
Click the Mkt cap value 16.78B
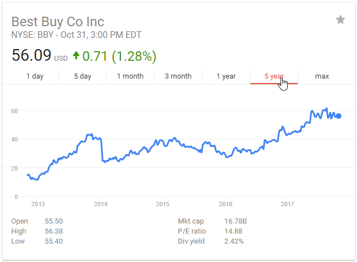pos(235,221)
